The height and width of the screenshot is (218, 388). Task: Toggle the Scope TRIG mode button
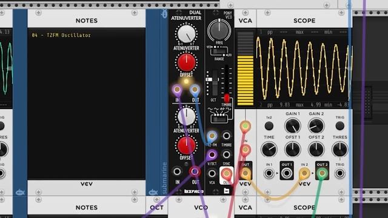pyautogui.click(x=339, y=126)
